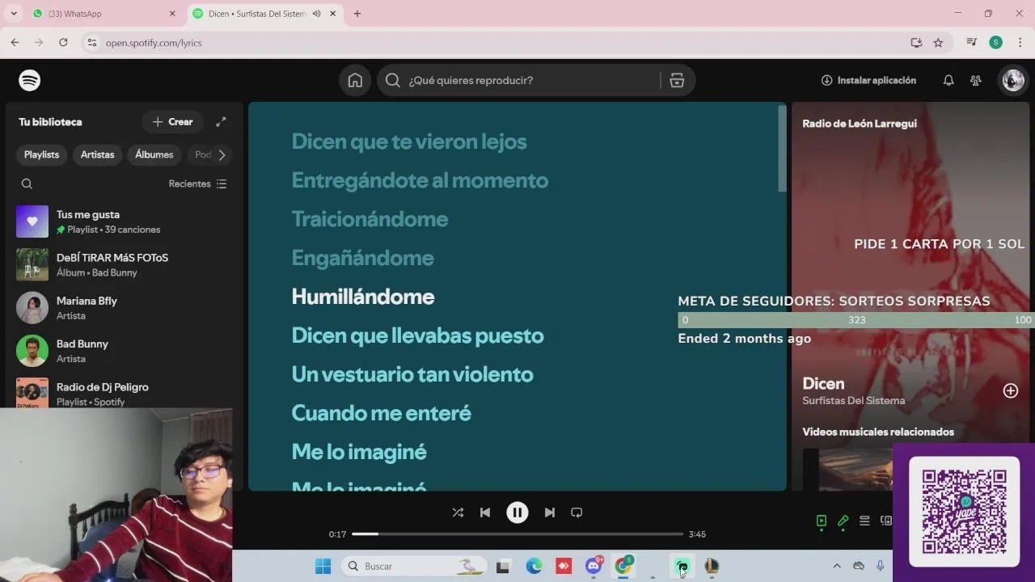Viewport: 1035px width, 582px height.
Task: Filter library by Playlists
Action: (x=41, y=154)
